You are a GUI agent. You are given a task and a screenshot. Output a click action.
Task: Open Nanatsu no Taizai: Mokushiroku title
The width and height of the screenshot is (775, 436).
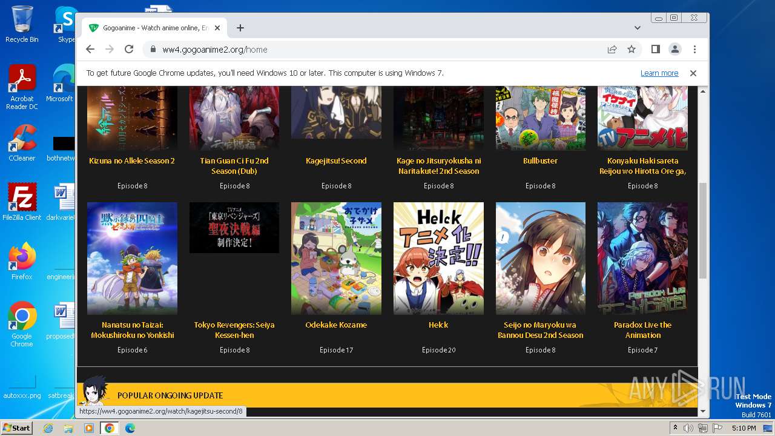point(132,330)
